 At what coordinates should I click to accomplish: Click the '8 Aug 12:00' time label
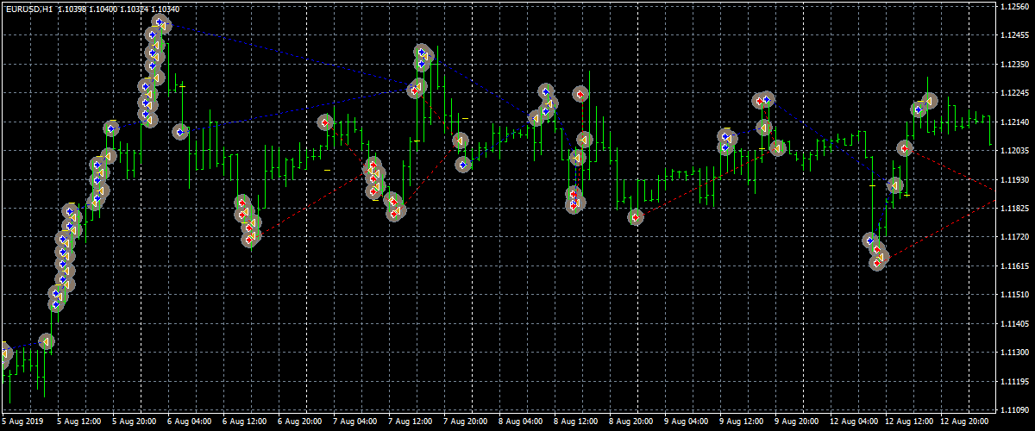576,422
